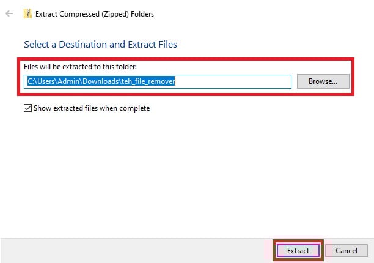Click the 'Admin' segment of the path
The width and height of the screenshot is (374, 263).
point(68,81)
